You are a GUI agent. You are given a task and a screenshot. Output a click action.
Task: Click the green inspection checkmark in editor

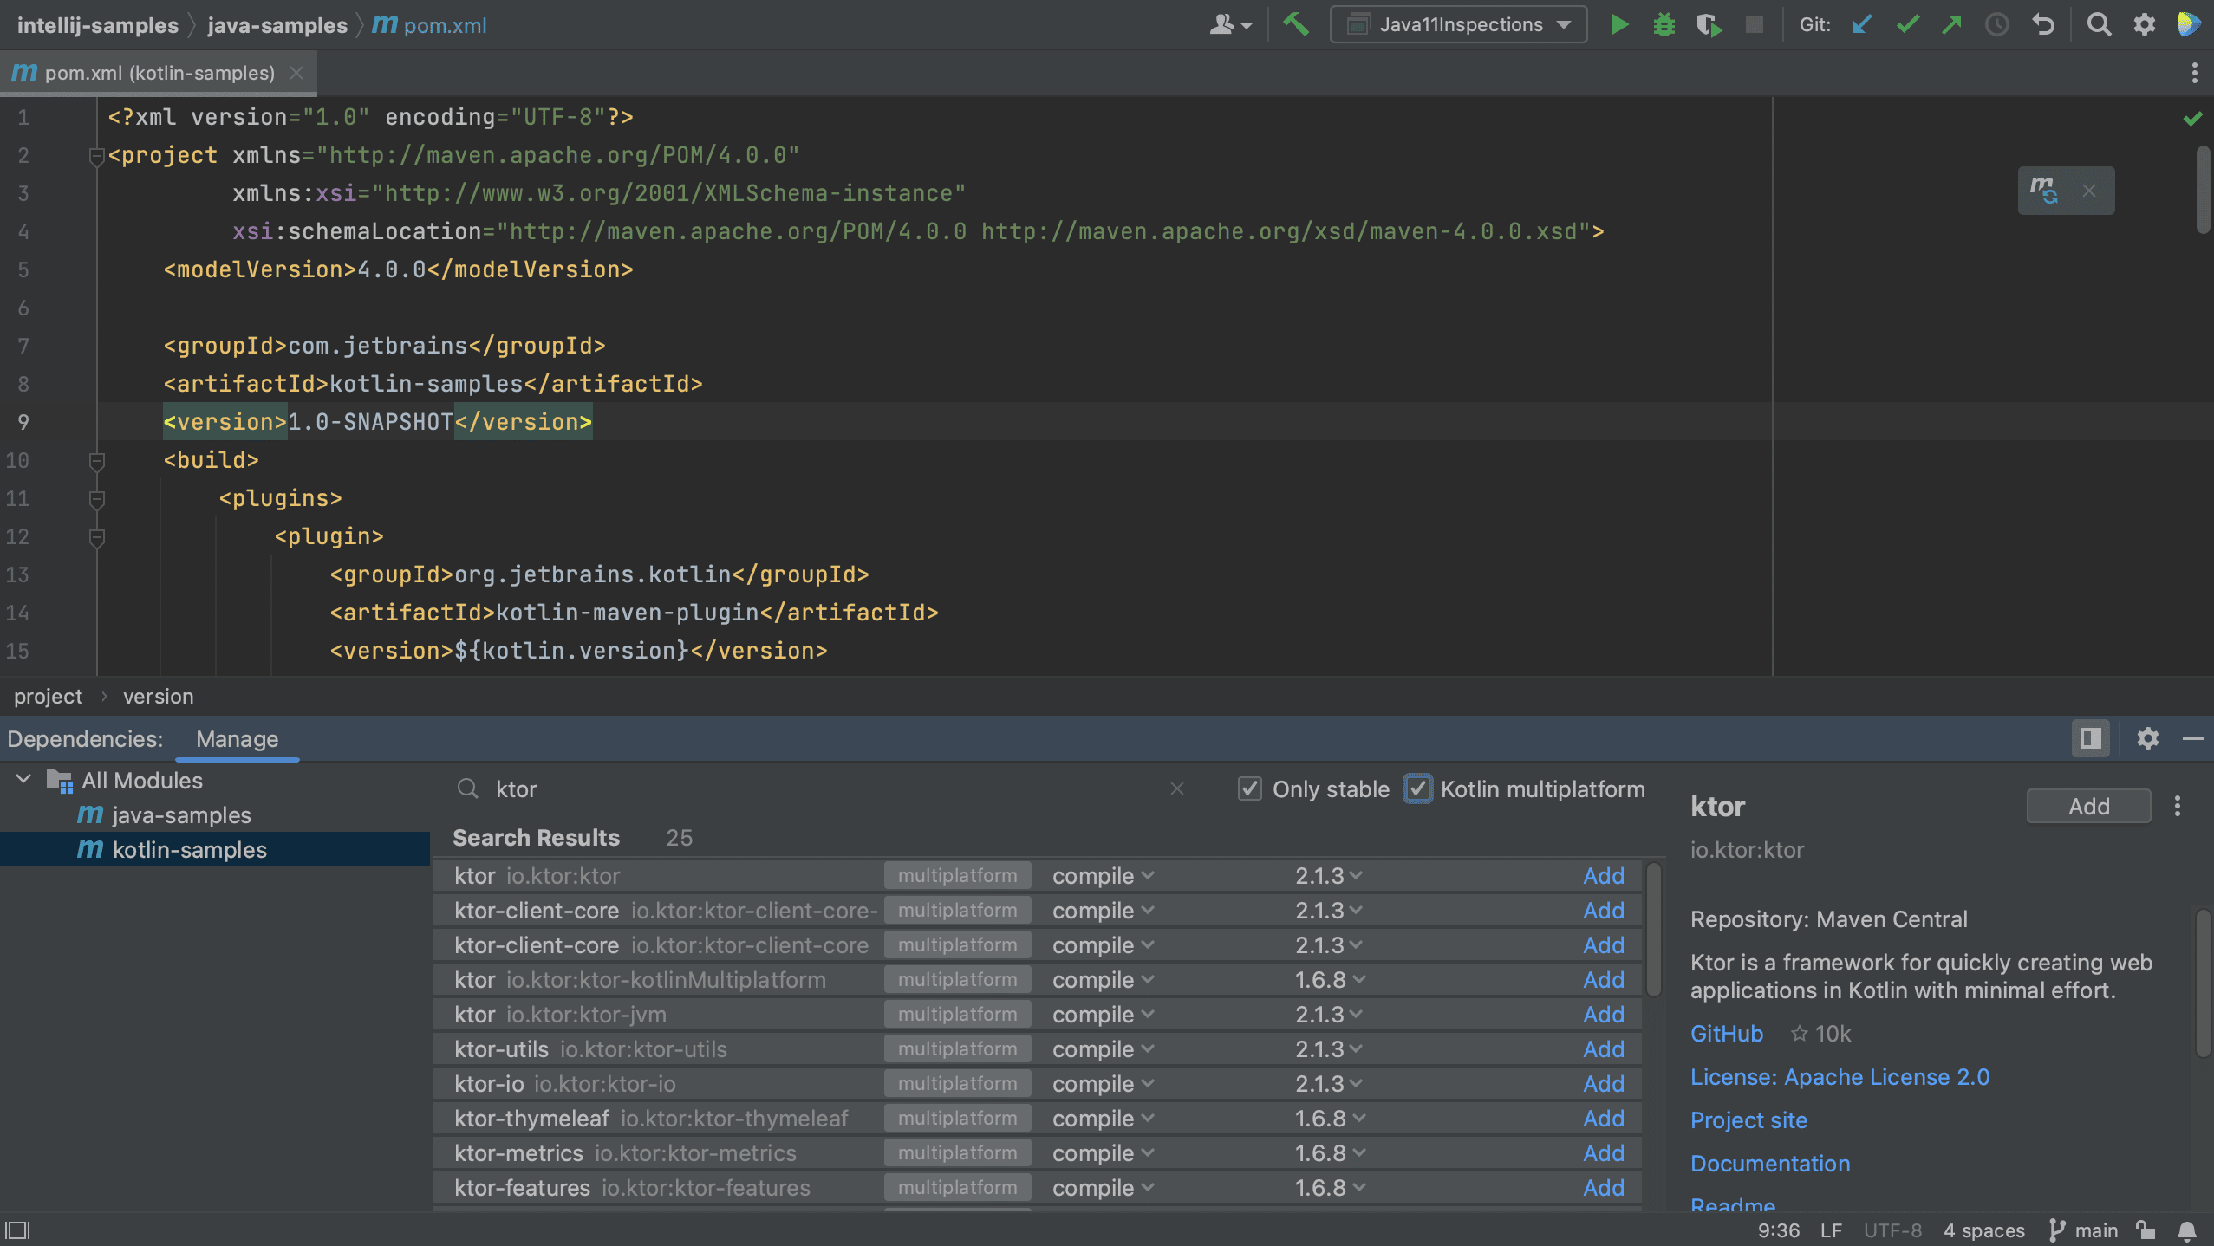[x=2192, y=119]
